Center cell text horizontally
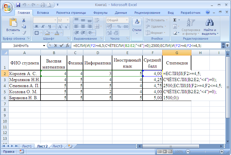The height and width of the screenshot is (155, 231). coord(83,26)
